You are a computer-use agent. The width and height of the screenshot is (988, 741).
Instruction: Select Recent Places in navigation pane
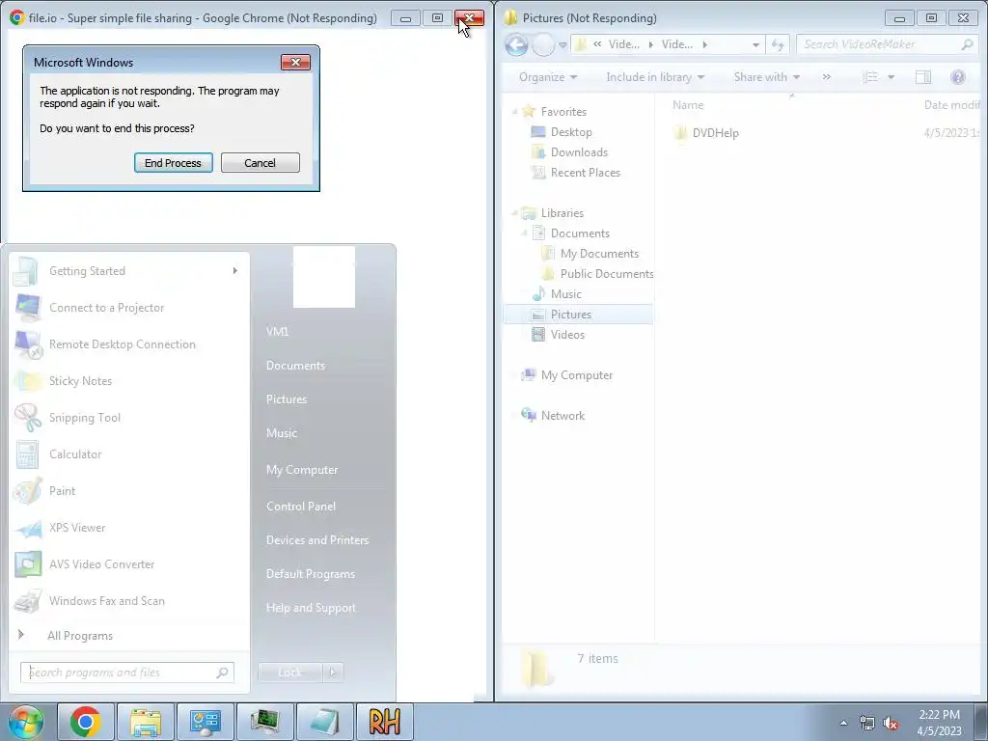[586, 172]
